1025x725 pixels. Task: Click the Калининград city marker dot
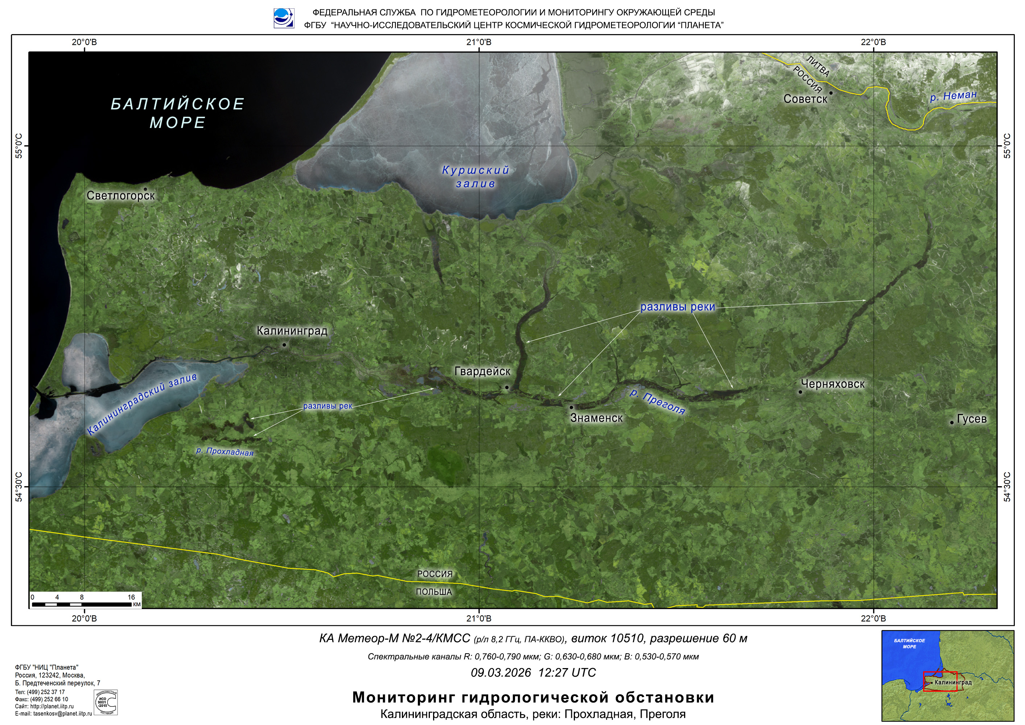coord(284,345)
